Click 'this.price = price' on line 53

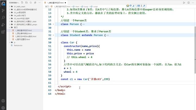(80, 53)
